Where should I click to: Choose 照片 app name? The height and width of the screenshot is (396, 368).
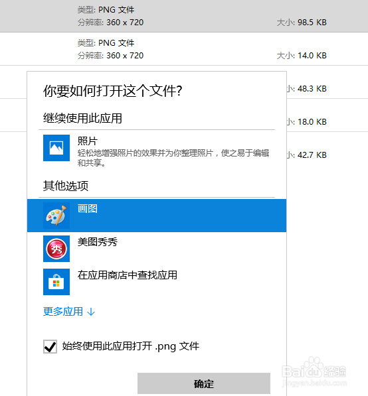[88, 141]
